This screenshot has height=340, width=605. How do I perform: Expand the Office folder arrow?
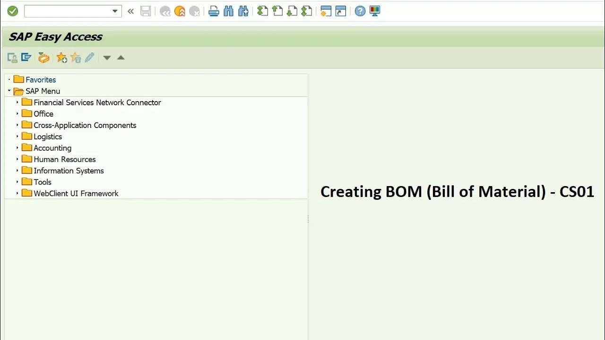coord(17,113)
